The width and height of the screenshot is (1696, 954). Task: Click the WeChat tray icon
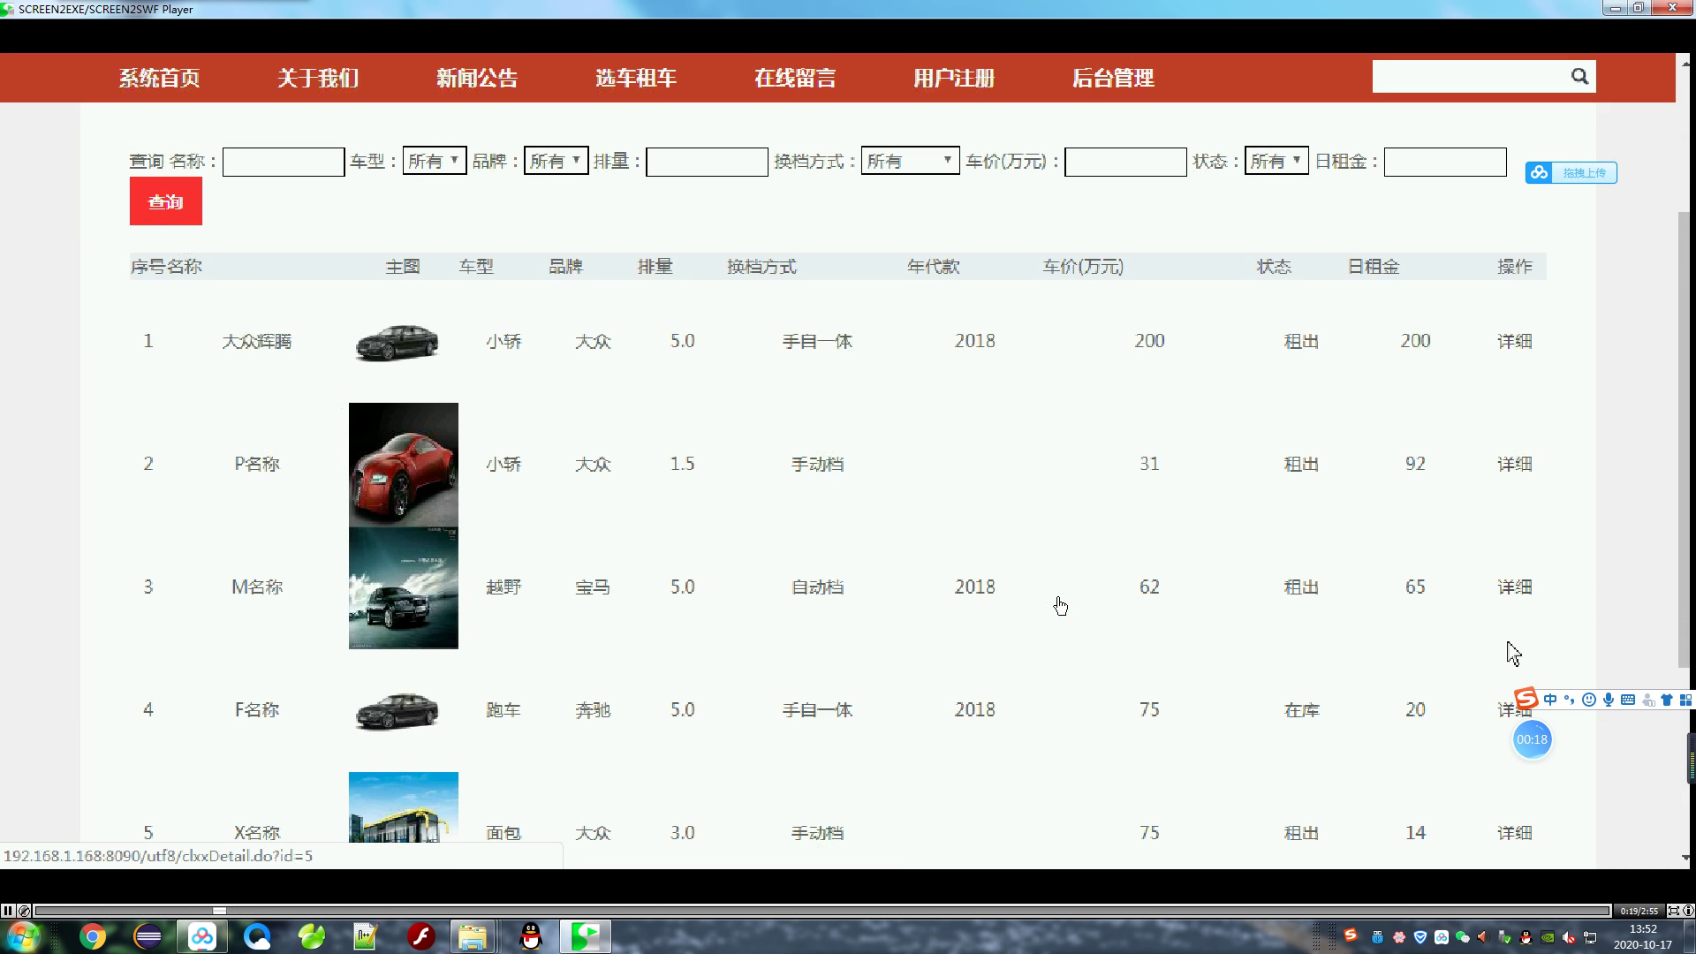[1462, 937]
